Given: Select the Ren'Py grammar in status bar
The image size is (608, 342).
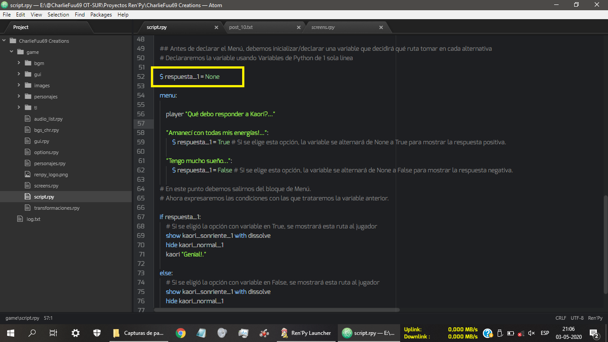Looking at the screenshot, I should coord(595,318).
